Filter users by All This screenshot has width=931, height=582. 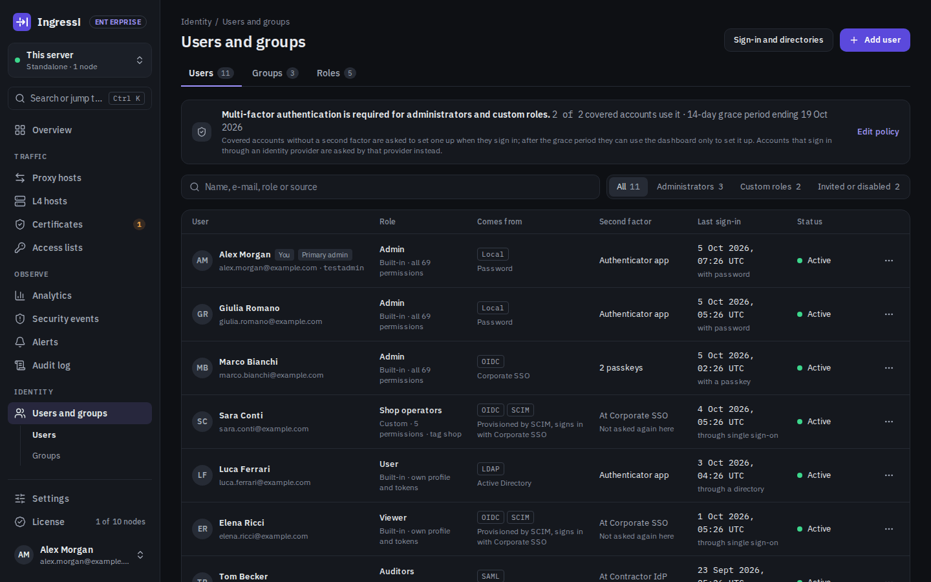[x=628, y=187]
